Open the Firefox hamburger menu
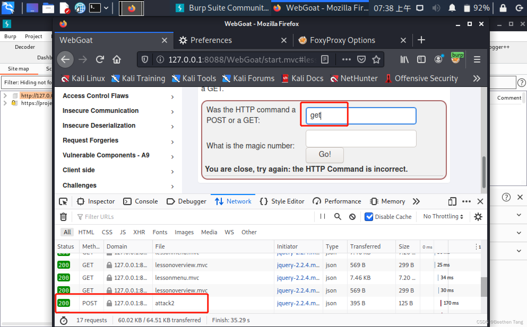527x327 pixels. click(477, 59)
